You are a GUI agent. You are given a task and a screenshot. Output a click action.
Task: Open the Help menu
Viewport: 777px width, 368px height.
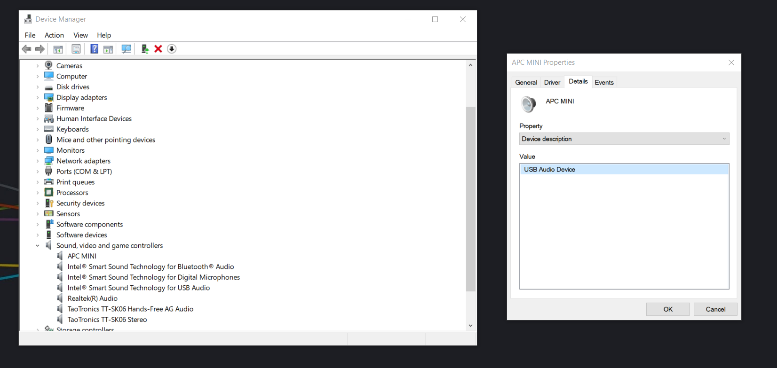click(104, 35)
